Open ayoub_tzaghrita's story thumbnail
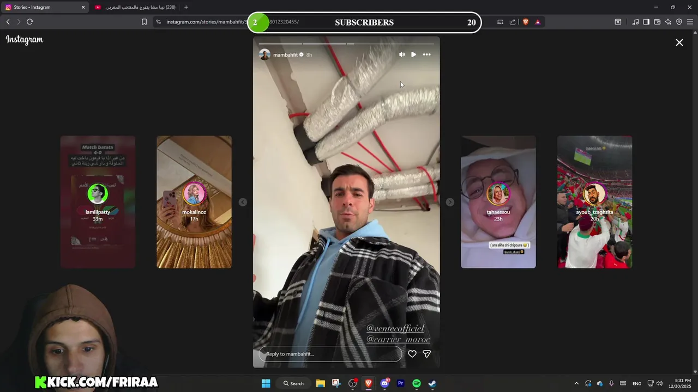The image size is (698, 392). coord(594,202)
